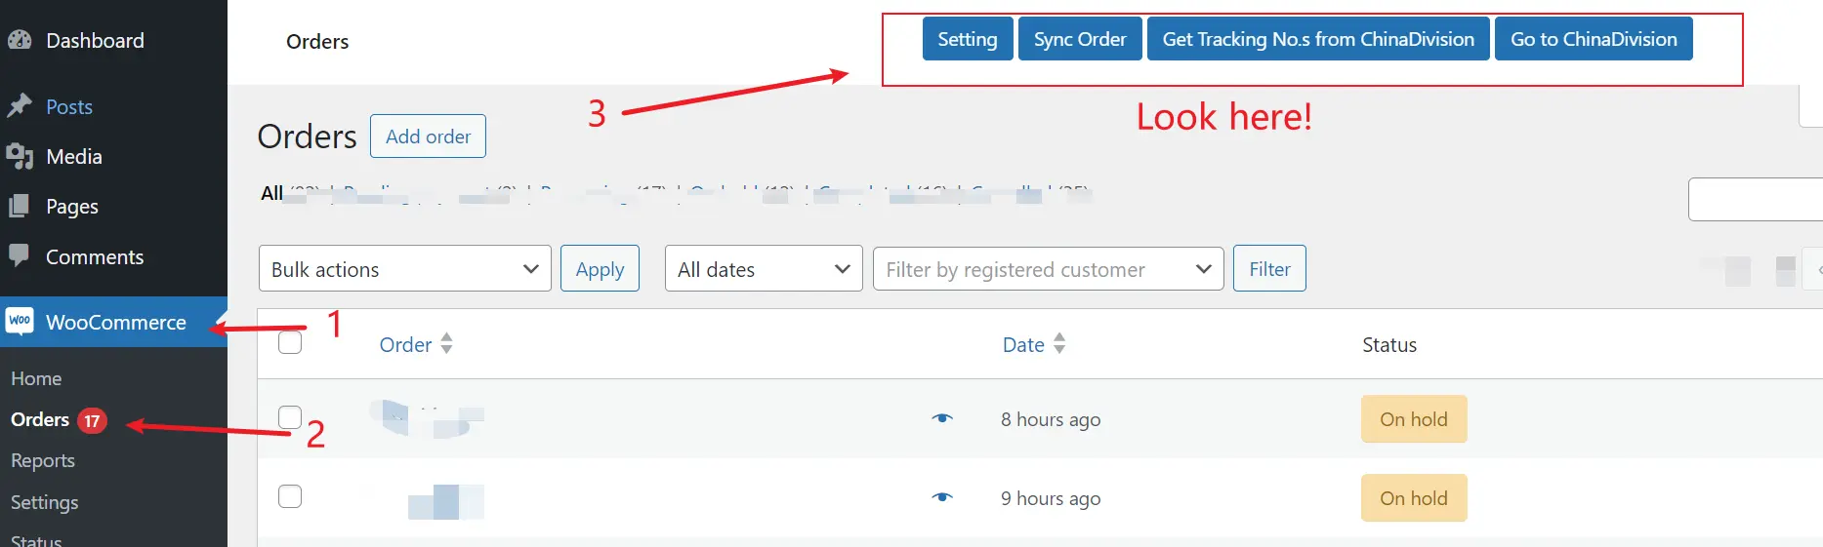
Task: Click the Comments speech bubble icon
Action: coord(20,255)
